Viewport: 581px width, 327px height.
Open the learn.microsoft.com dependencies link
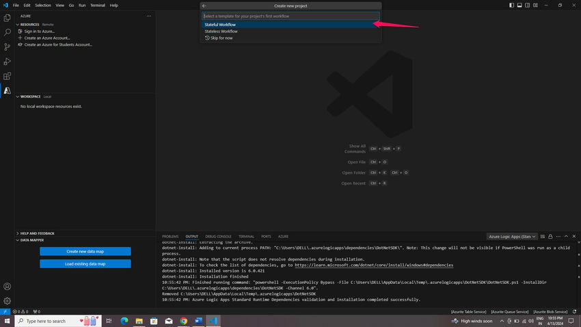[x=374, y=265]
